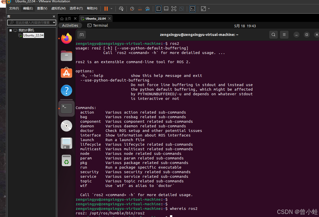This screenshot has height=217, width=319.
Task: Enter full screen mode icon
Action: click(174, 9)
